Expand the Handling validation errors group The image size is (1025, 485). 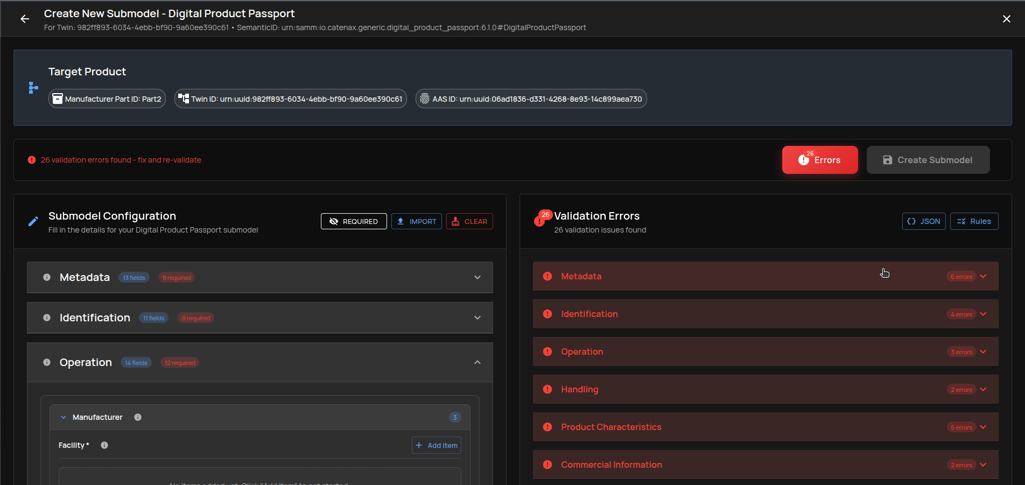[x=983, y=389]
